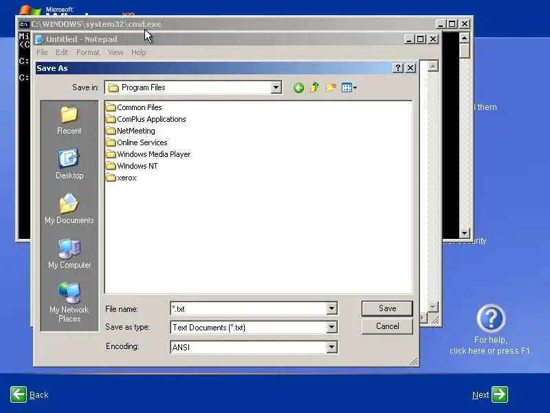Open the File menu in Notepad
550x413 pixels.
[42, 52]
